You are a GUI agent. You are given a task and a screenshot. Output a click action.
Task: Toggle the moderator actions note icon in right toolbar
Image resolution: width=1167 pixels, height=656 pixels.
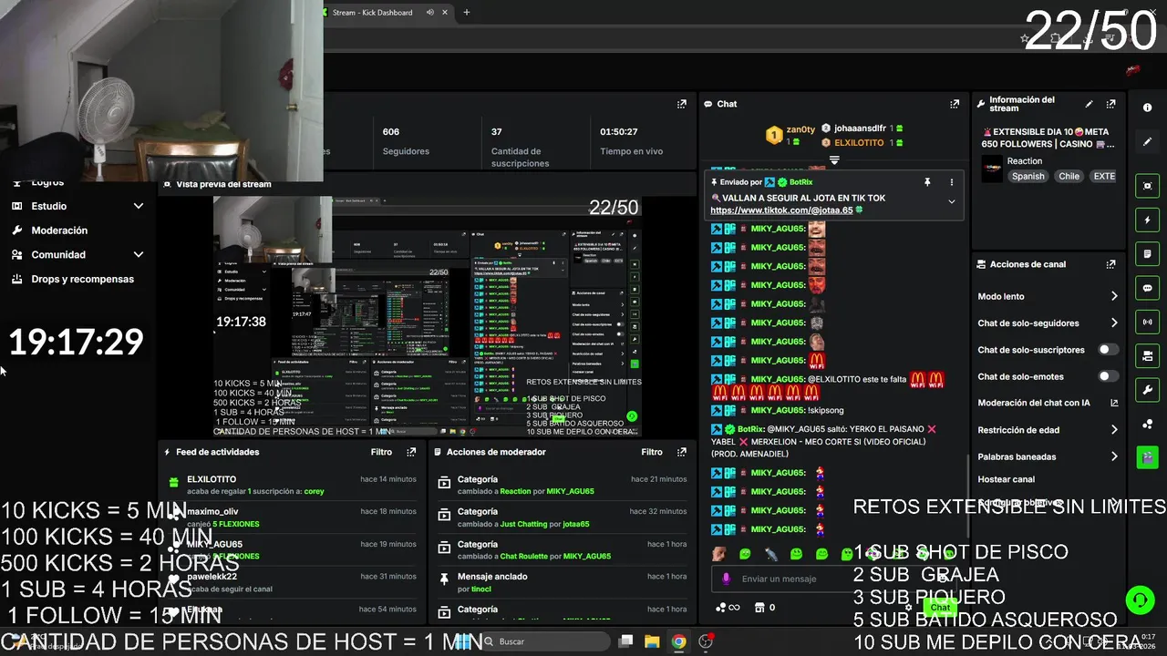(1147, 253)
